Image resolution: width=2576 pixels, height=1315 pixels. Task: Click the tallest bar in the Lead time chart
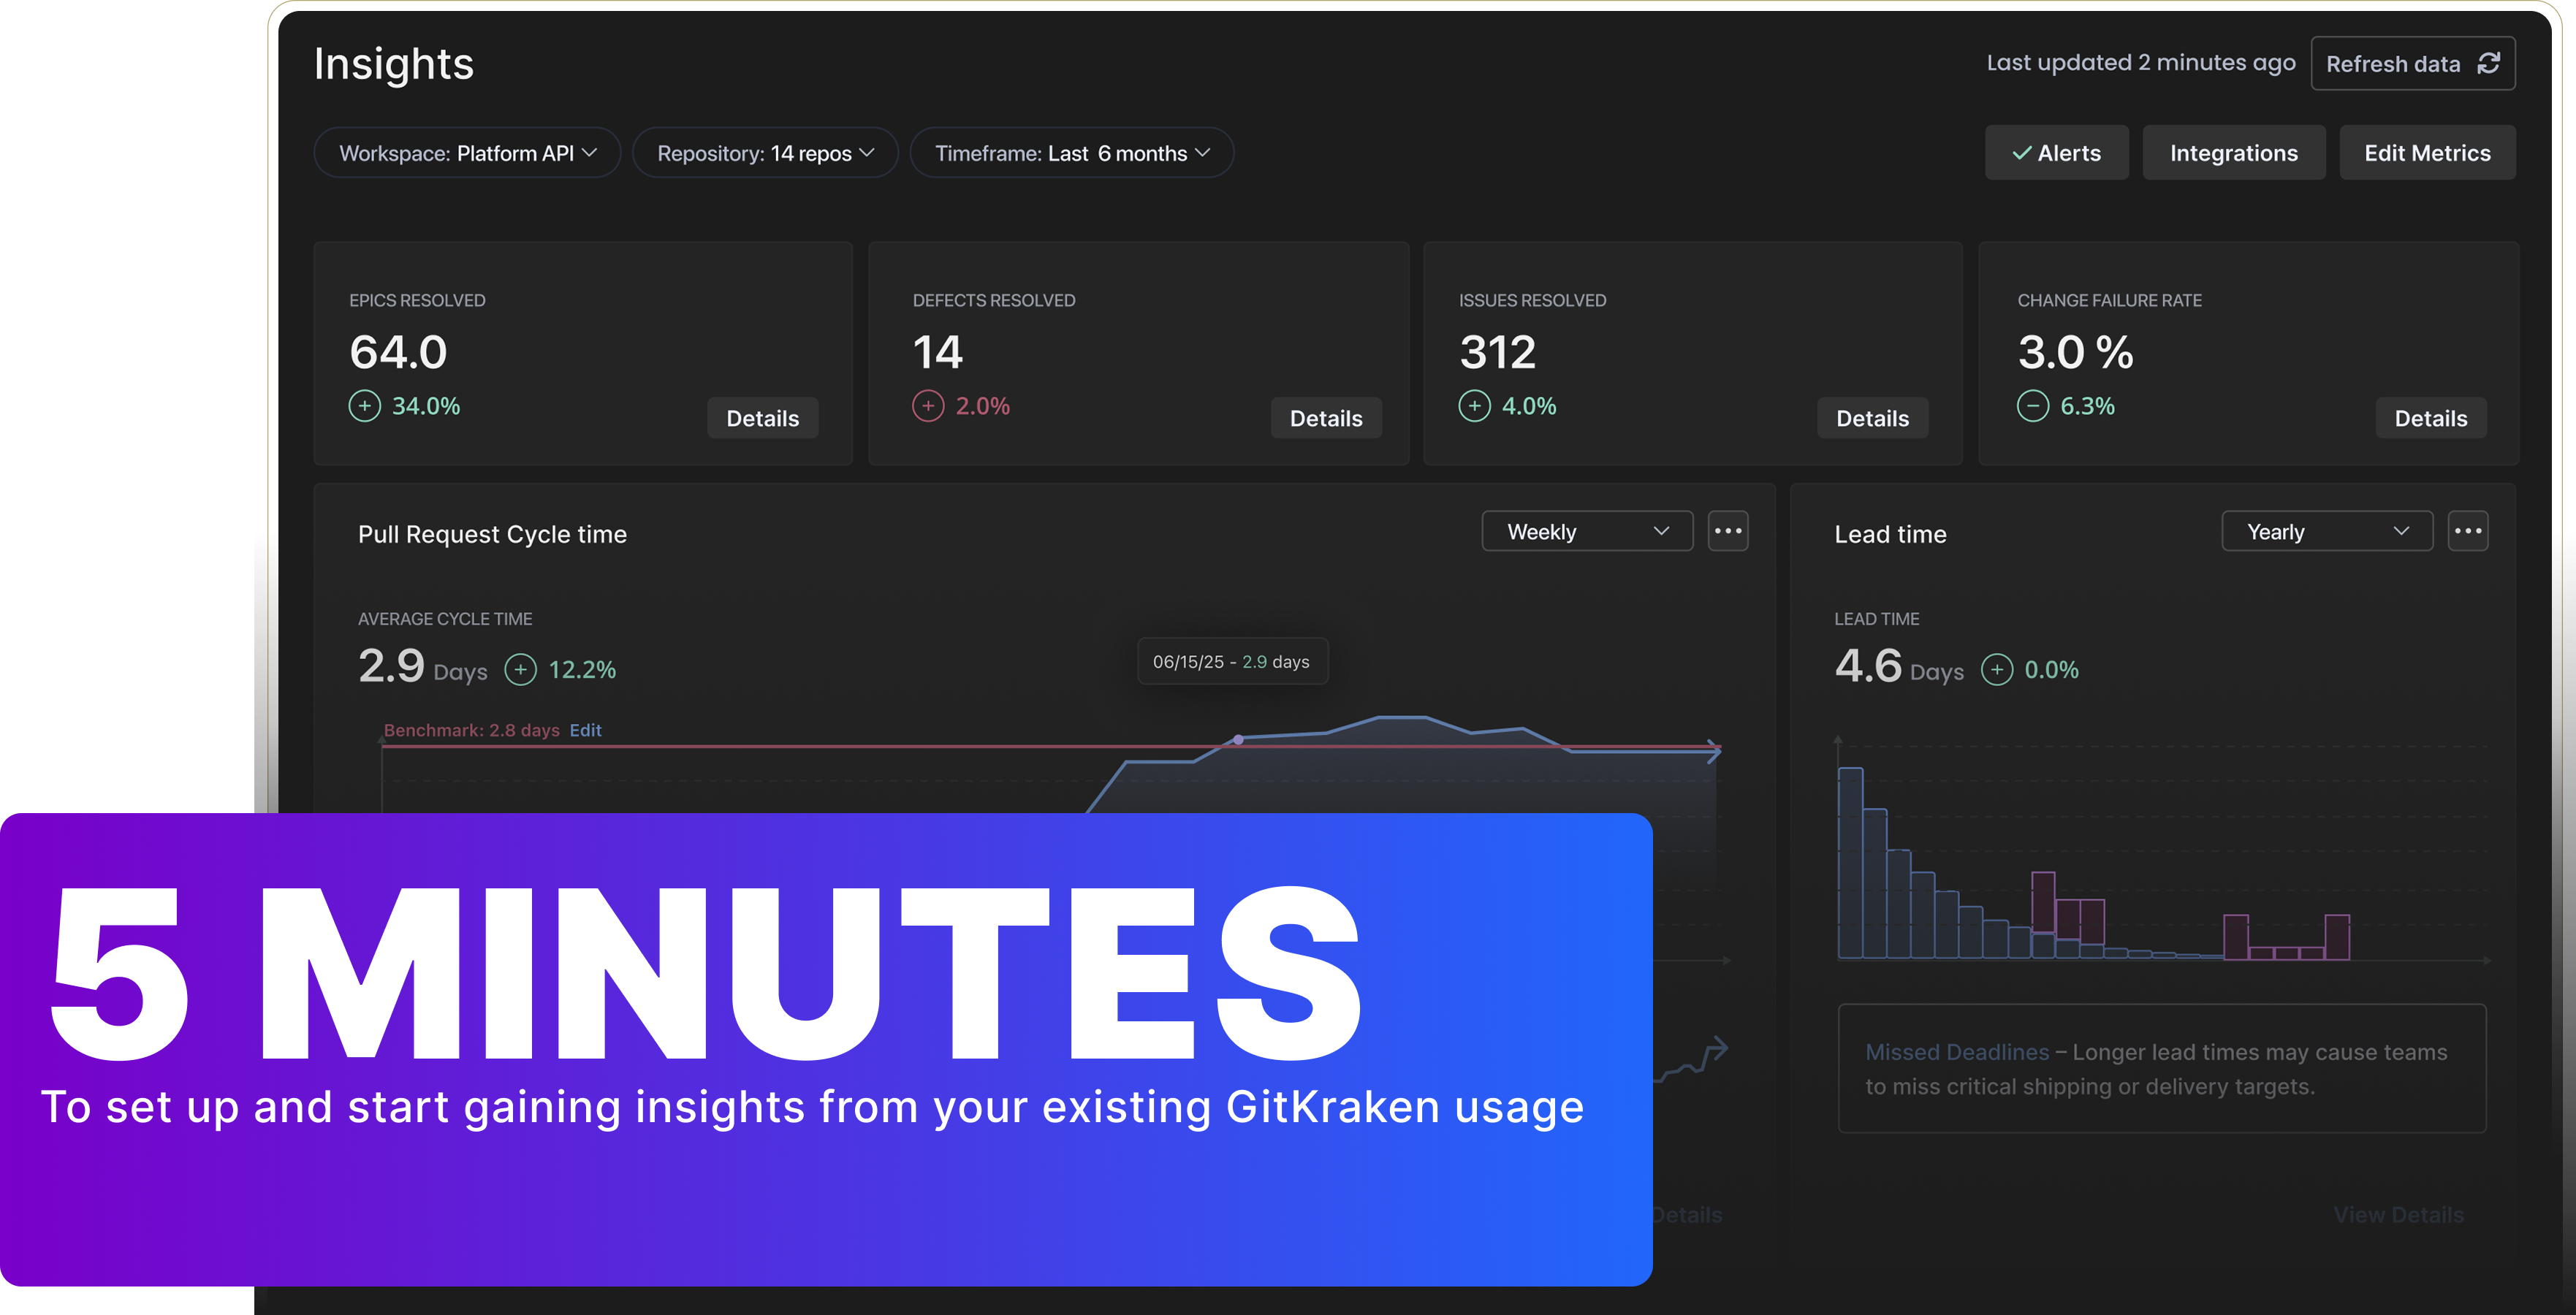[x=1850, y=863]
